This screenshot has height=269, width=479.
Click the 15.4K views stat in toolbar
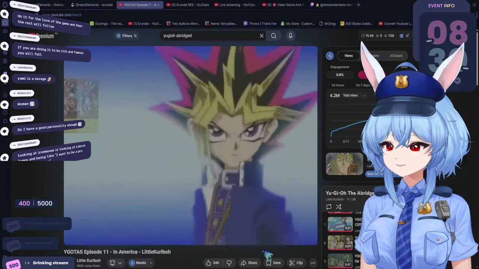point(367,36)
